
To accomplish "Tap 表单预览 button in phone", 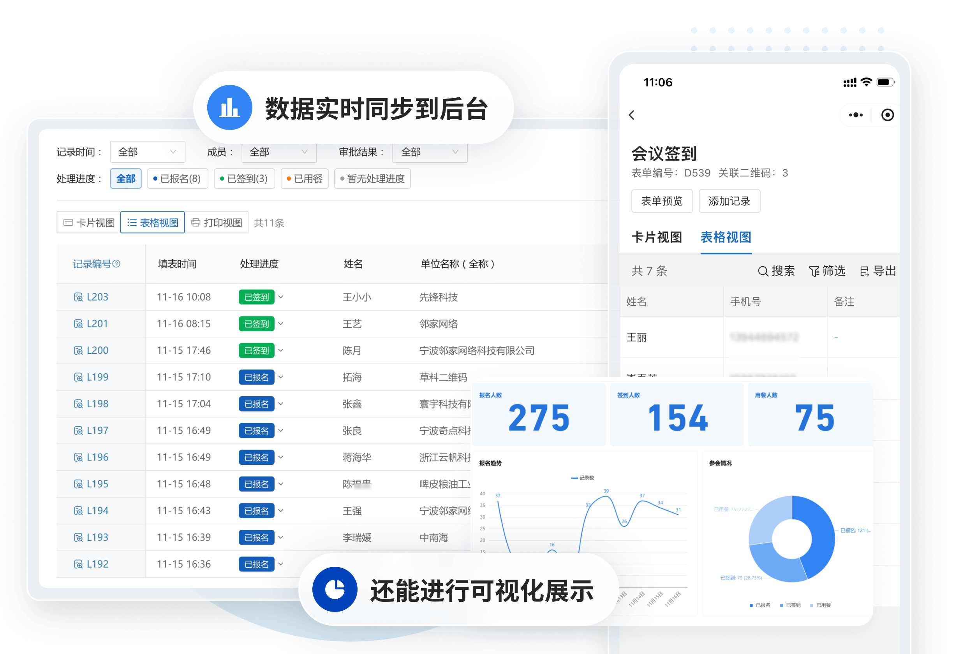I will (x=662, y=201).
